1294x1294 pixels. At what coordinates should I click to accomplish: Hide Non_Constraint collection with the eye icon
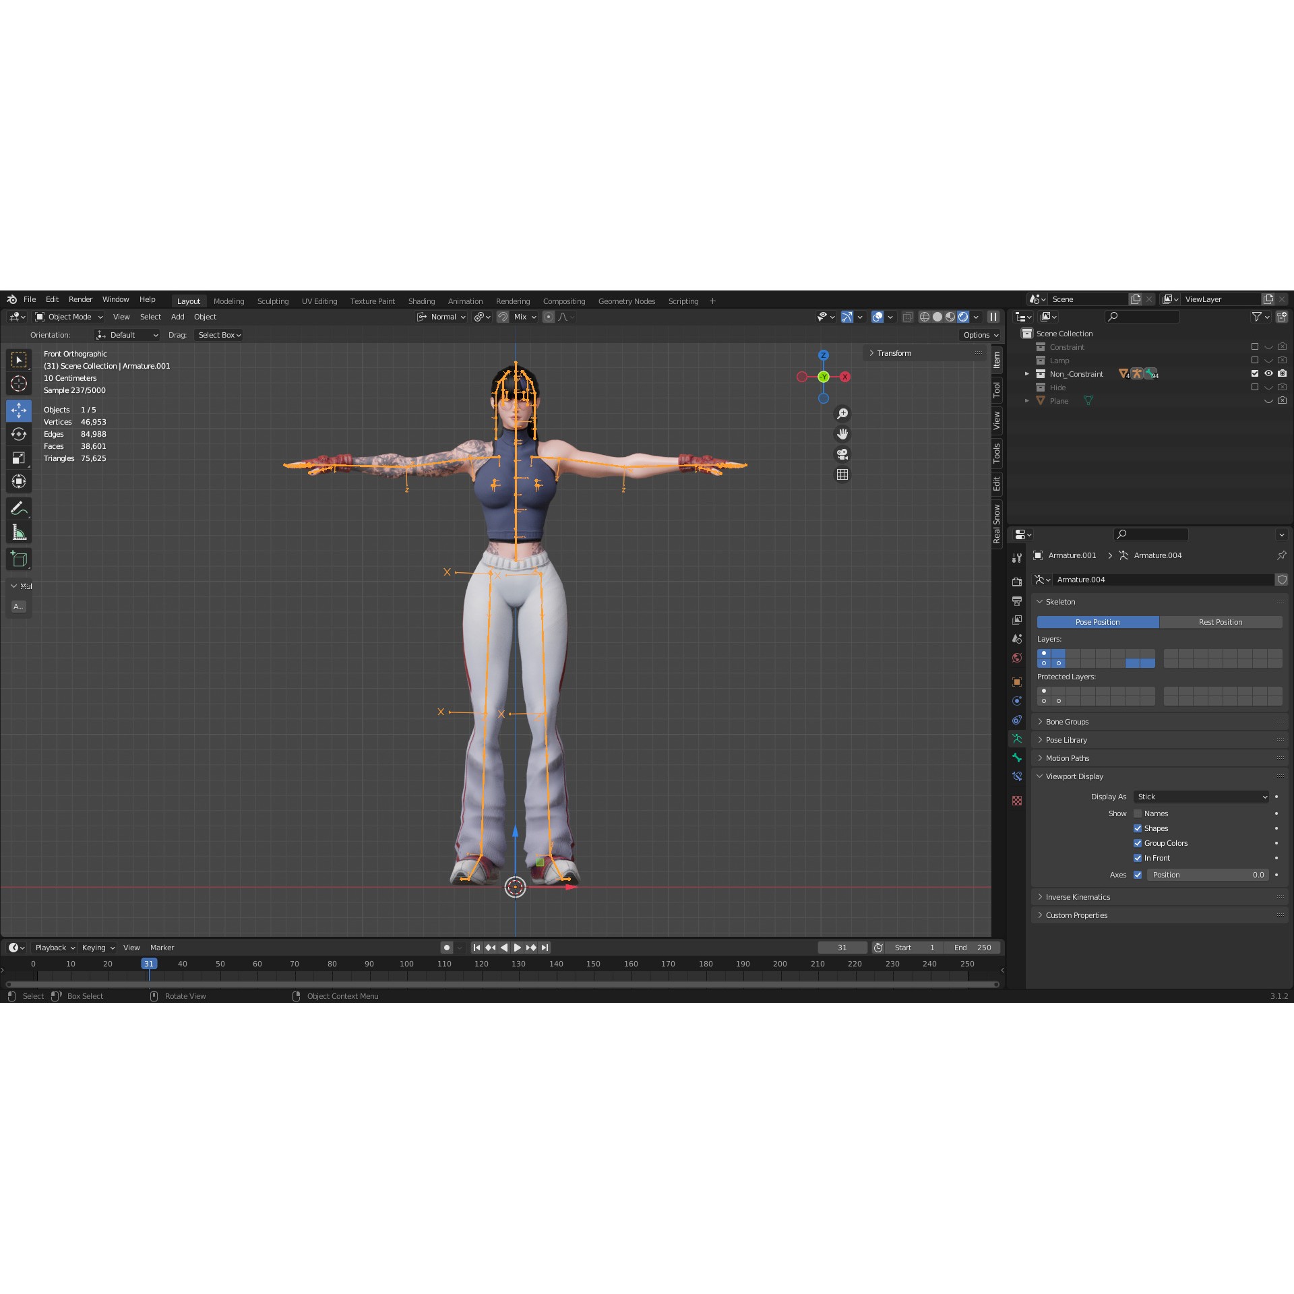click(x=1268, y=373)
